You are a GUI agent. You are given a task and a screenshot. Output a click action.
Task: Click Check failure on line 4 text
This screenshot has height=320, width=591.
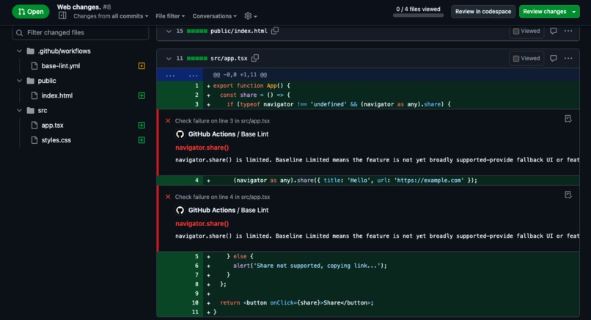(222, 197)
